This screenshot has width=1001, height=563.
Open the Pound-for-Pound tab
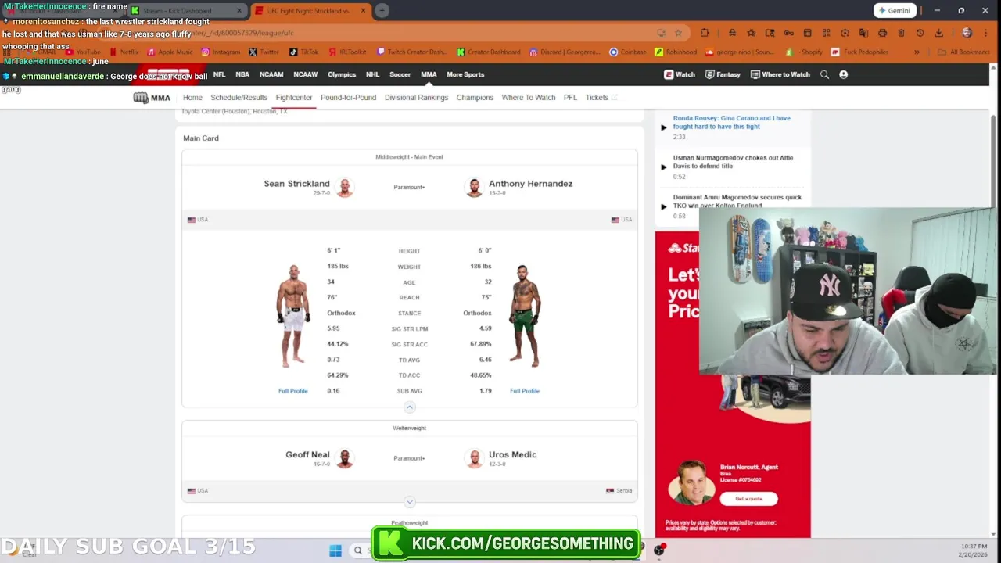[348, 98]
